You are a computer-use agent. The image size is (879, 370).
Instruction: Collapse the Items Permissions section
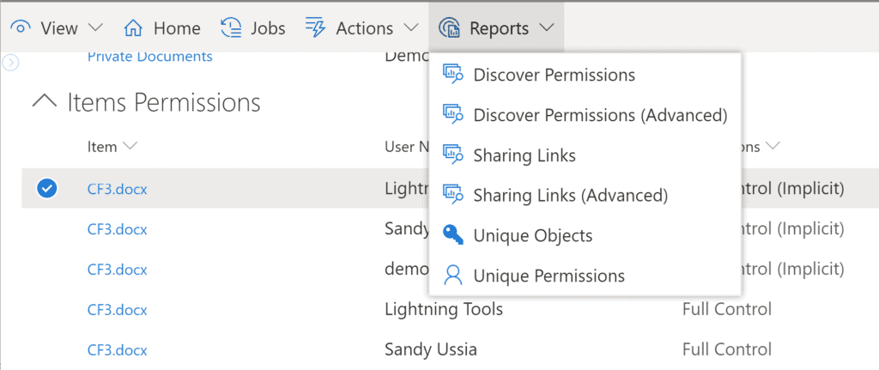(x=43, y=102)
